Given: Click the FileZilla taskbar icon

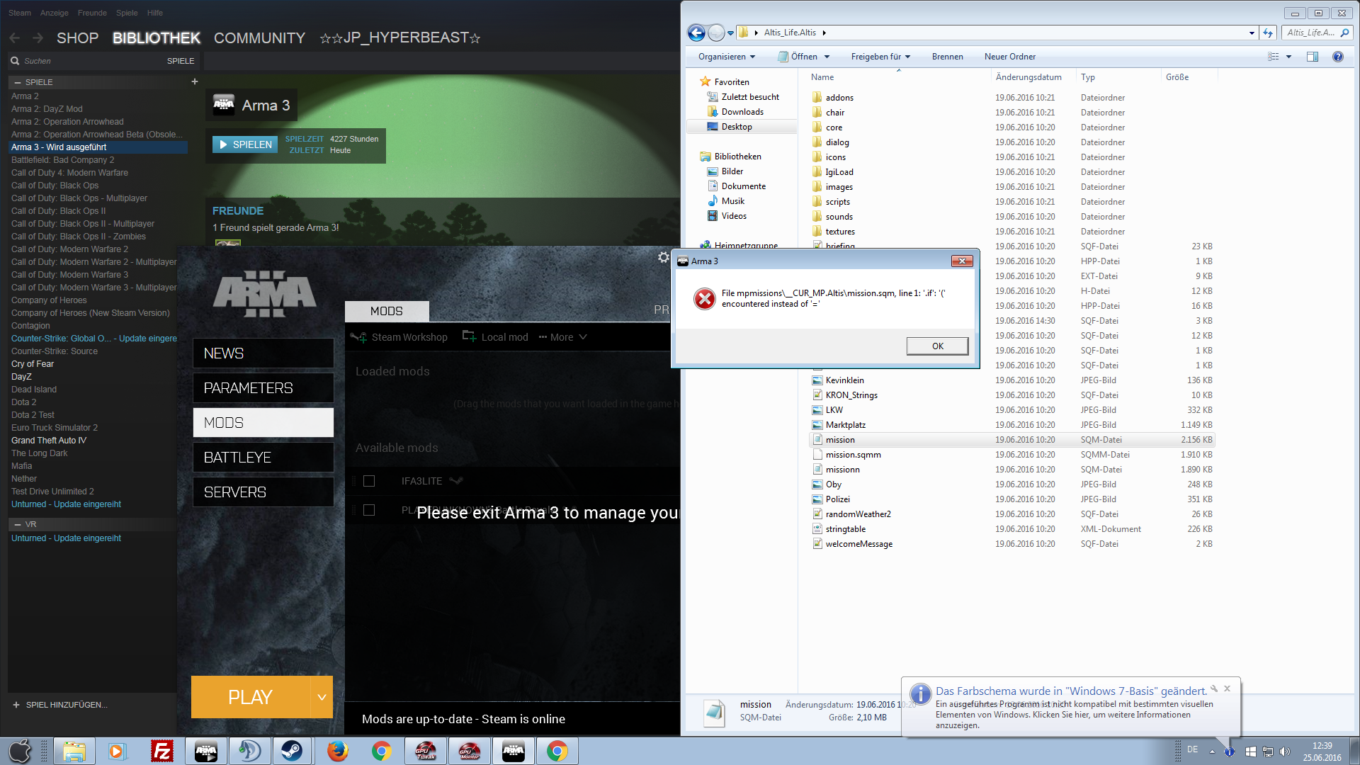Looking at the screenshot, I should (162, 751).
